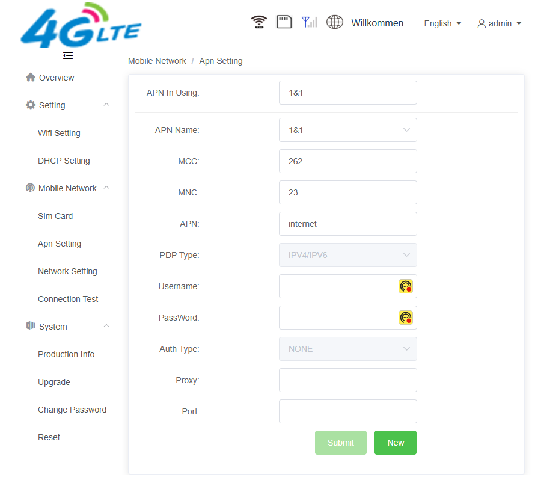
Task: Click the APN Name label
Action: pos(177,130)
